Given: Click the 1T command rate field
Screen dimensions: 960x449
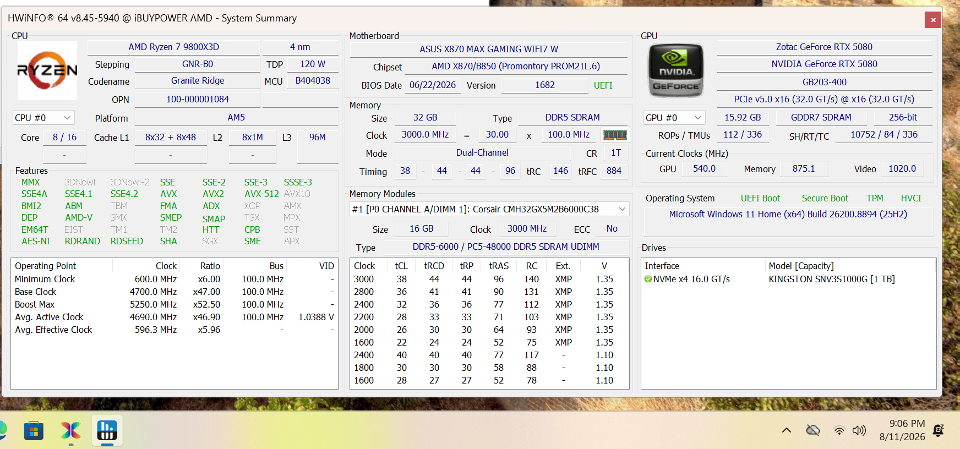Looking at the screenshot, I should (616, 153).
